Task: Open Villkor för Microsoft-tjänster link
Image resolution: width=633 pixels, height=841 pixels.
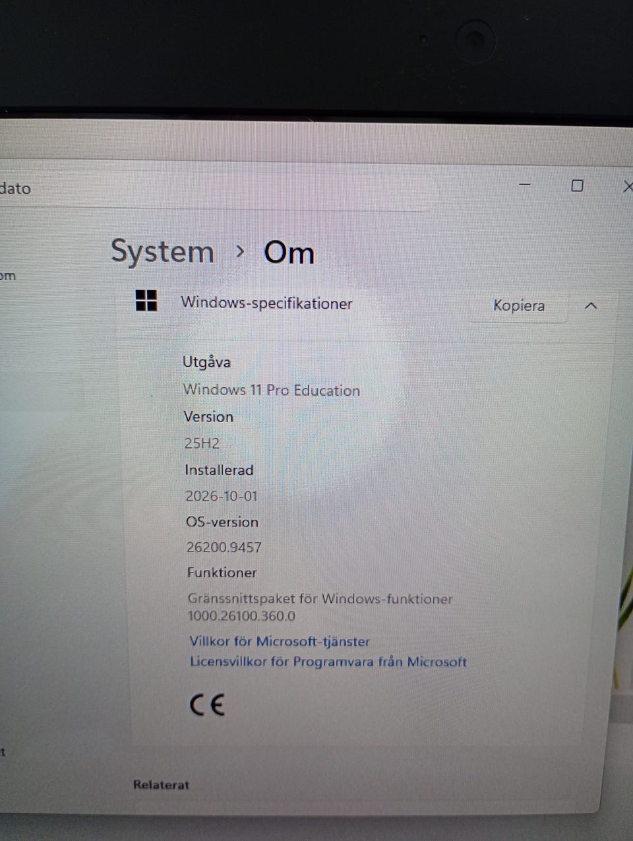Action: [x=280, y=641]
